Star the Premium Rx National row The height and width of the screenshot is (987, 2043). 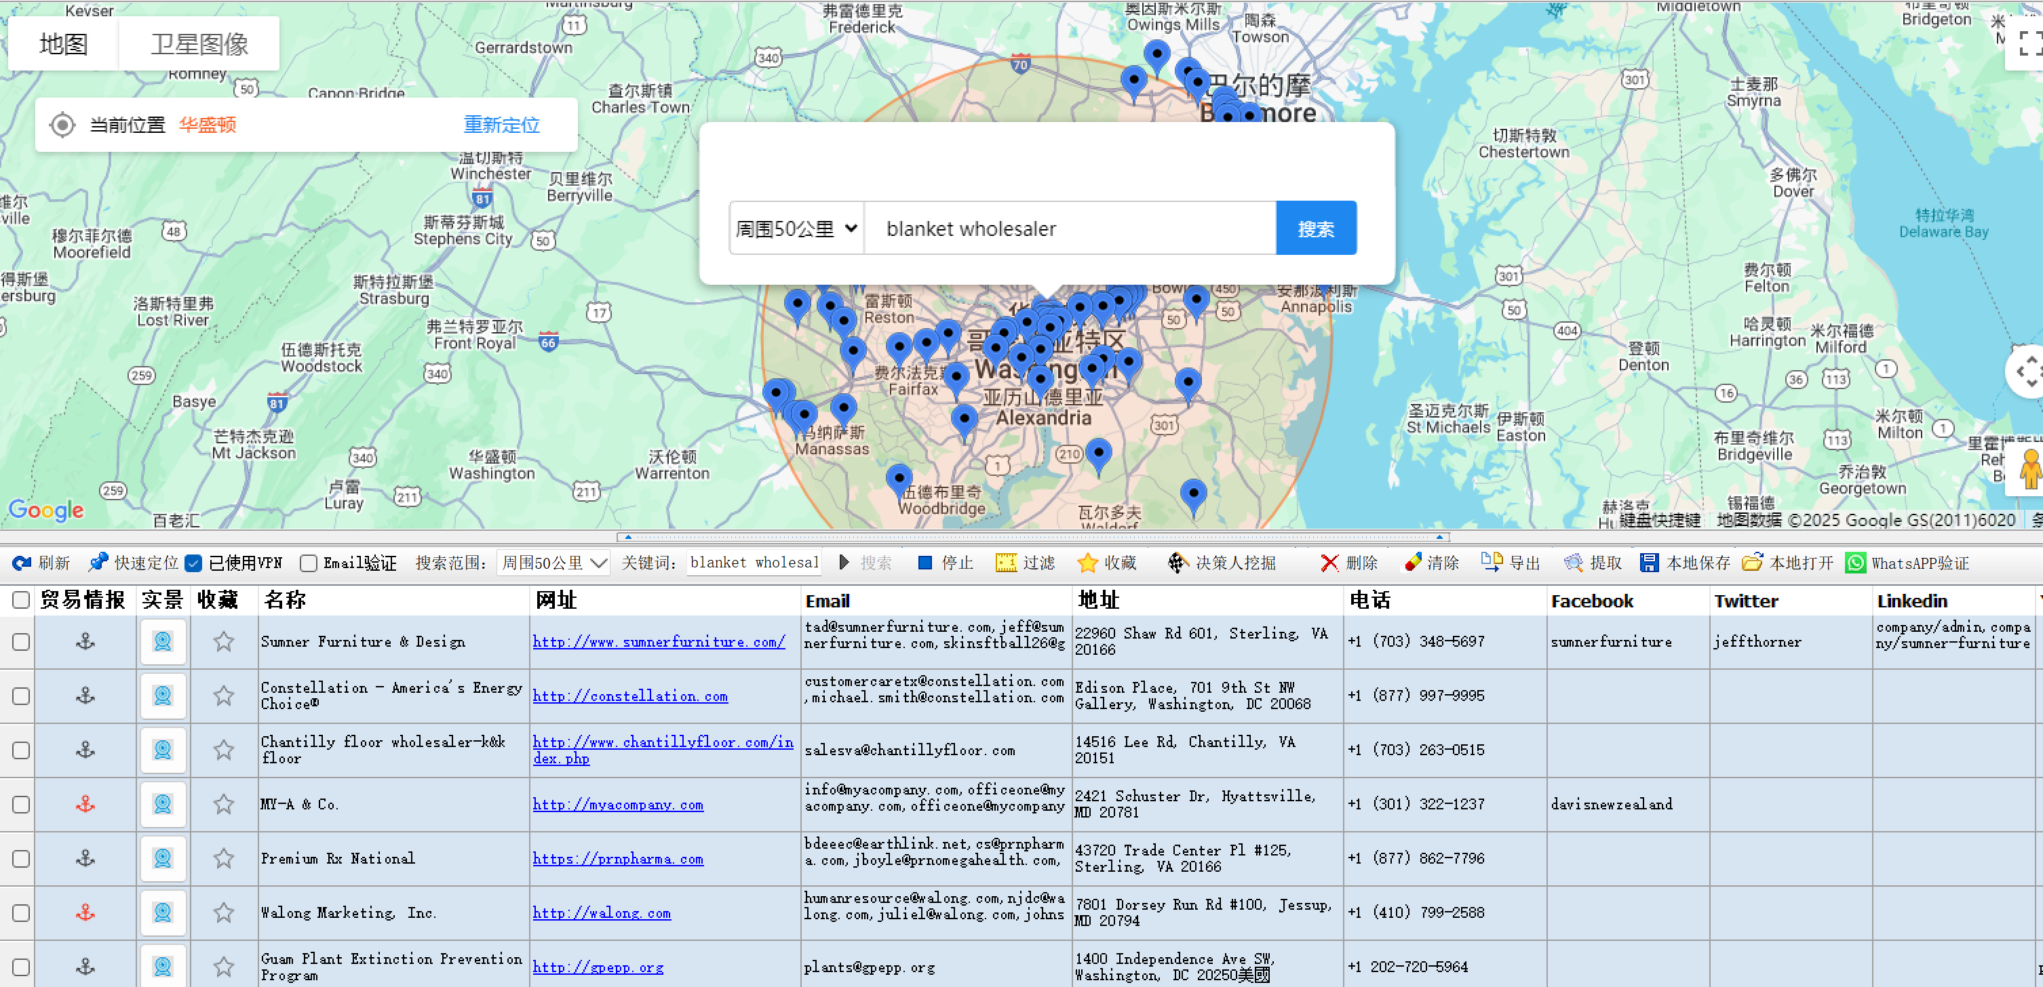(224, 859)
